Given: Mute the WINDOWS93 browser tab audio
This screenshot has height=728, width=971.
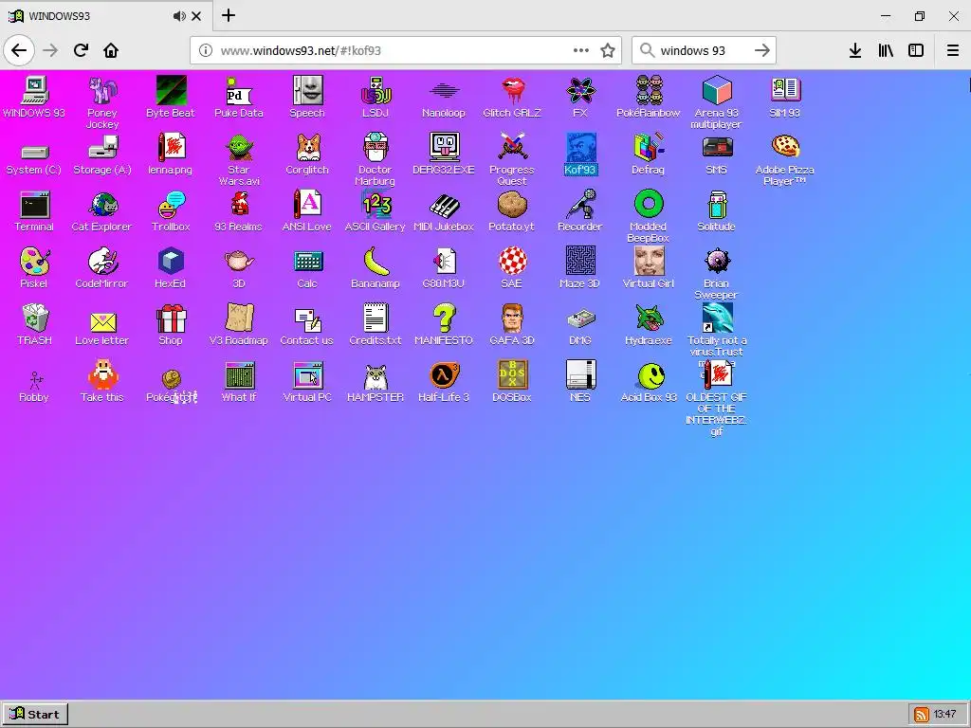Looking at the screenshot, I should coord(179,16).
